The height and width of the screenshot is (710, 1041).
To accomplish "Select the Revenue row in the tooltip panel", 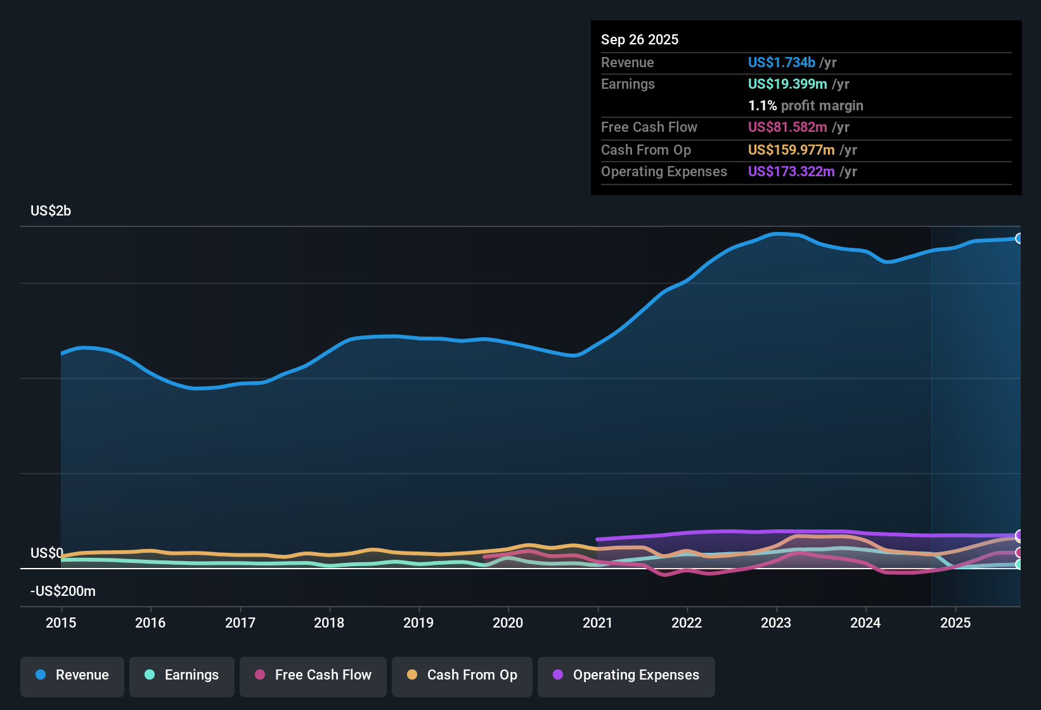I will [805, 62].
